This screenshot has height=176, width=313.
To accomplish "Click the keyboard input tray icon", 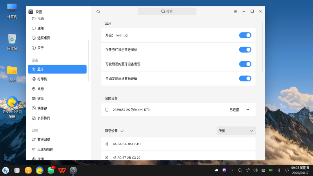I will (x=263, y=170).
